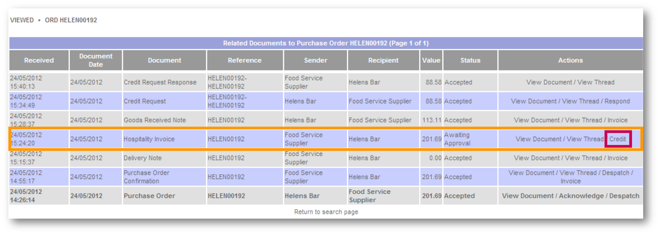The image size is (660, 233).
Task: Click Return to search page link
Action: 326,212
